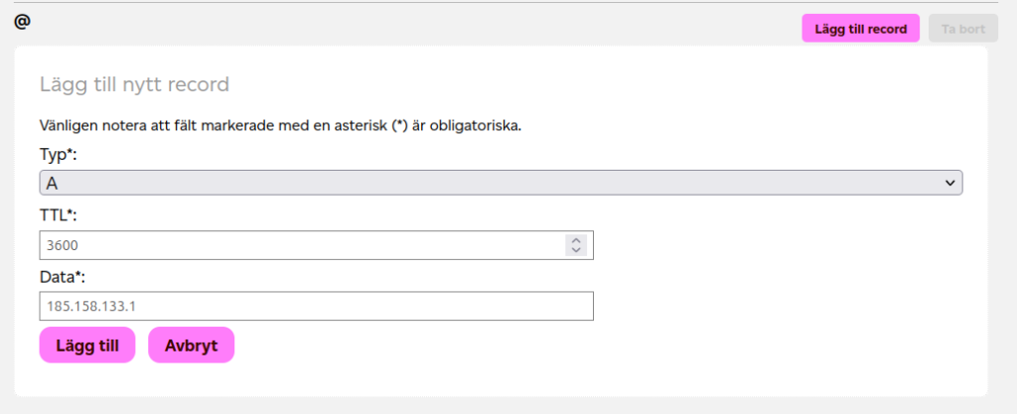Click the TTL increment up arrow
Viewport: 1017px width, 414px height.
click(x=575, y=240)
